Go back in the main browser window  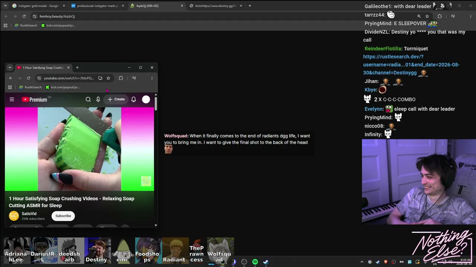coord(6,16)
